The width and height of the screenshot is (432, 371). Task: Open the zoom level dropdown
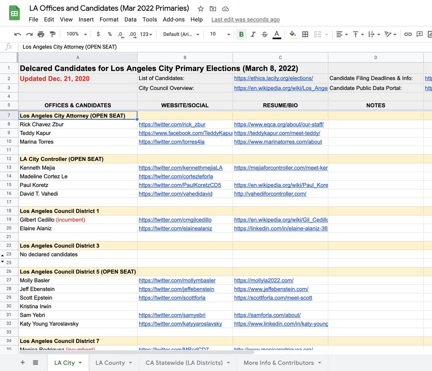(x=77, y=34)
